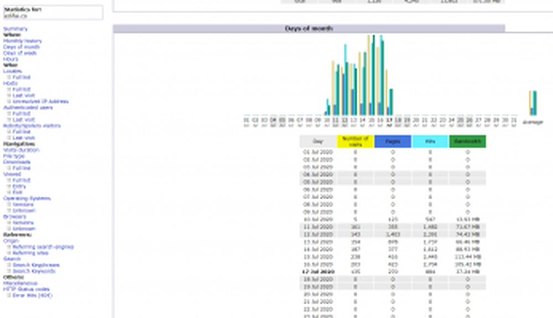Image resolution: width=553 pixels, height=318 pixels.
Task: View the Unresolved IP Address list
Action: click(x=35, y=101)
